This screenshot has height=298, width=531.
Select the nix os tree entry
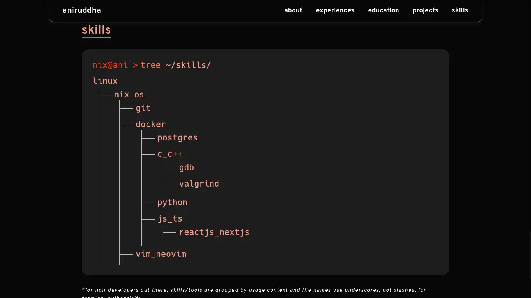click(129, 95)
